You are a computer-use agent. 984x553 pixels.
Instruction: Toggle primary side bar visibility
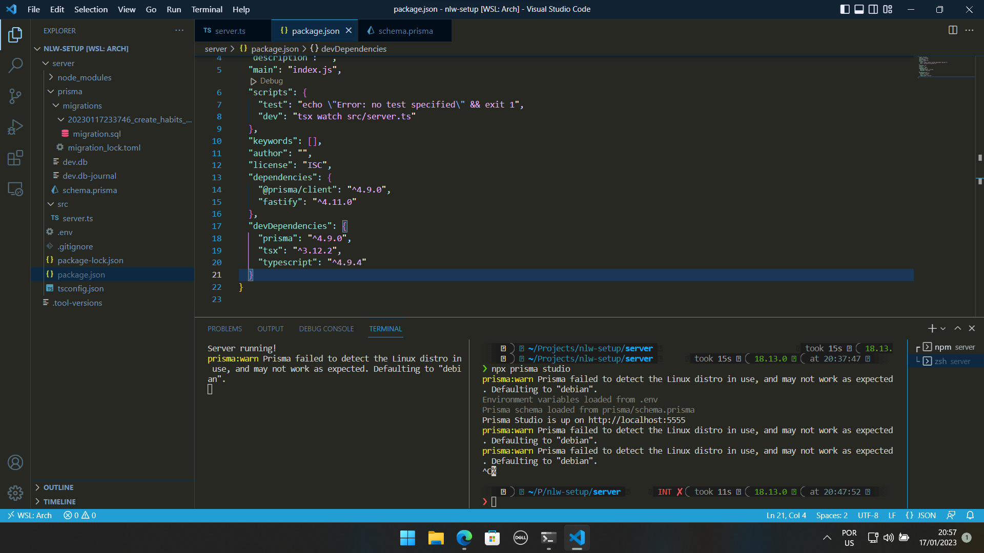(x=845, y=9)
